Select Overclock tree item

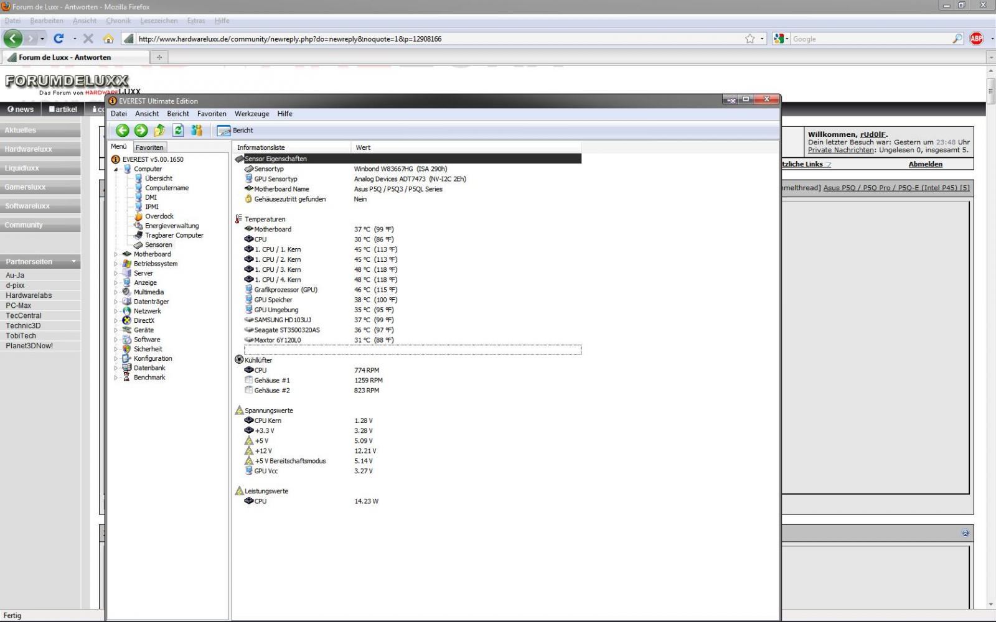coord(159,216)
